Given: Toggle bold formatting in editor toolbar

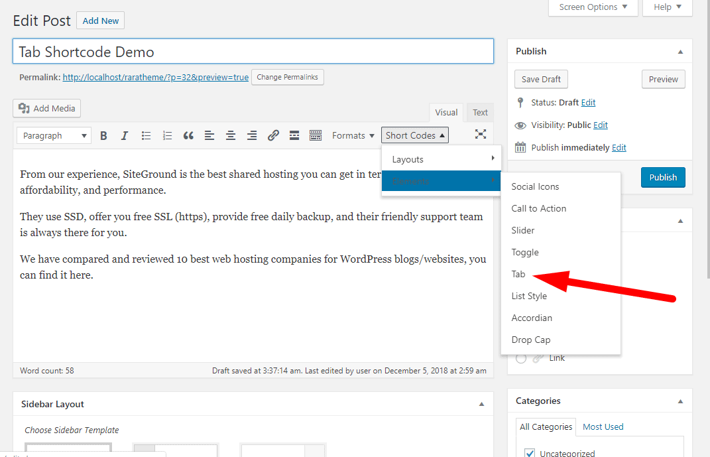Looking at the screenshot, I should tap(103, 135).
